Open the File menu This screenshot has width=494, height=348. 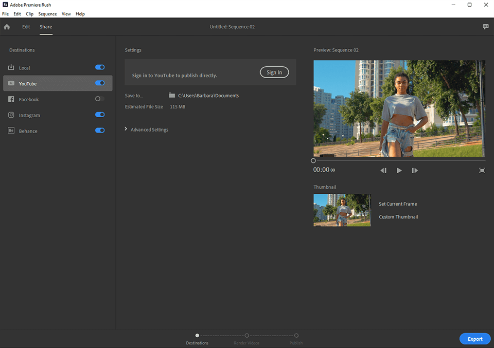(5, 14)
